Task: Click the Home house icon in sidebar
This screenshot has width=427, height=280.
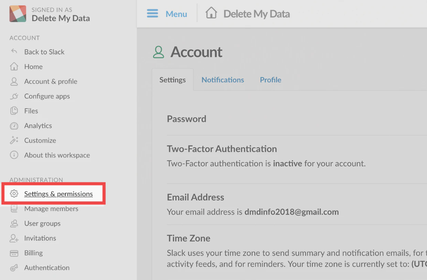Action: (14, 66)
